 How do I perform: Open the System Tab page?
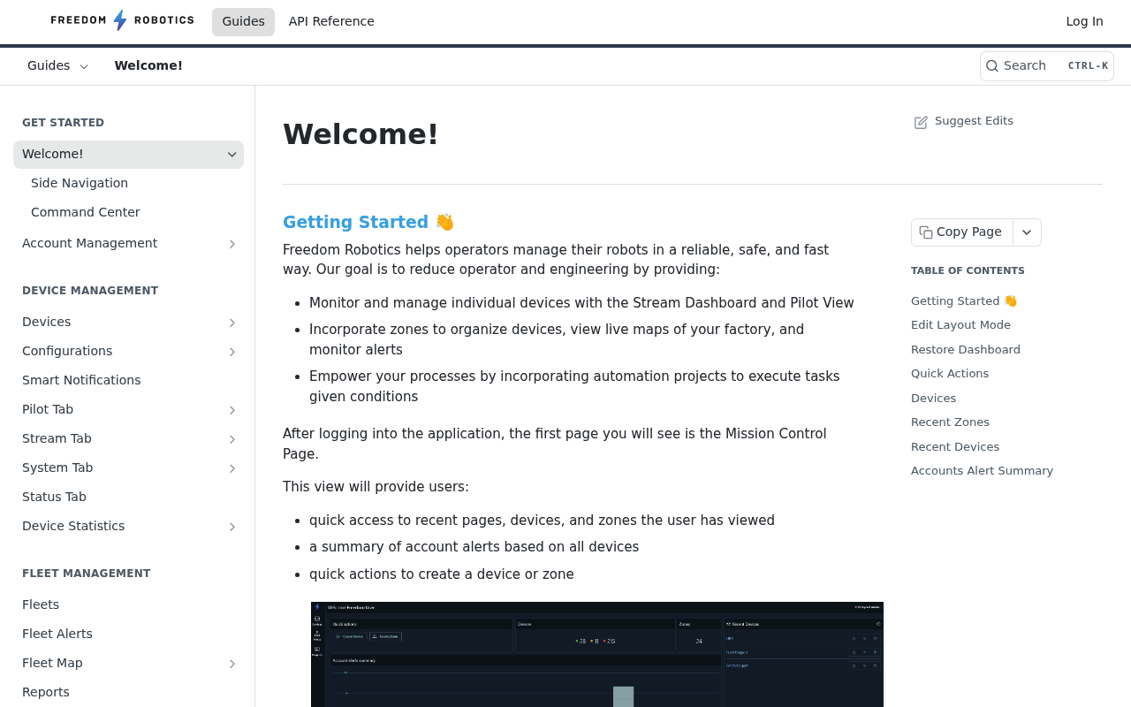coord(57,468)
